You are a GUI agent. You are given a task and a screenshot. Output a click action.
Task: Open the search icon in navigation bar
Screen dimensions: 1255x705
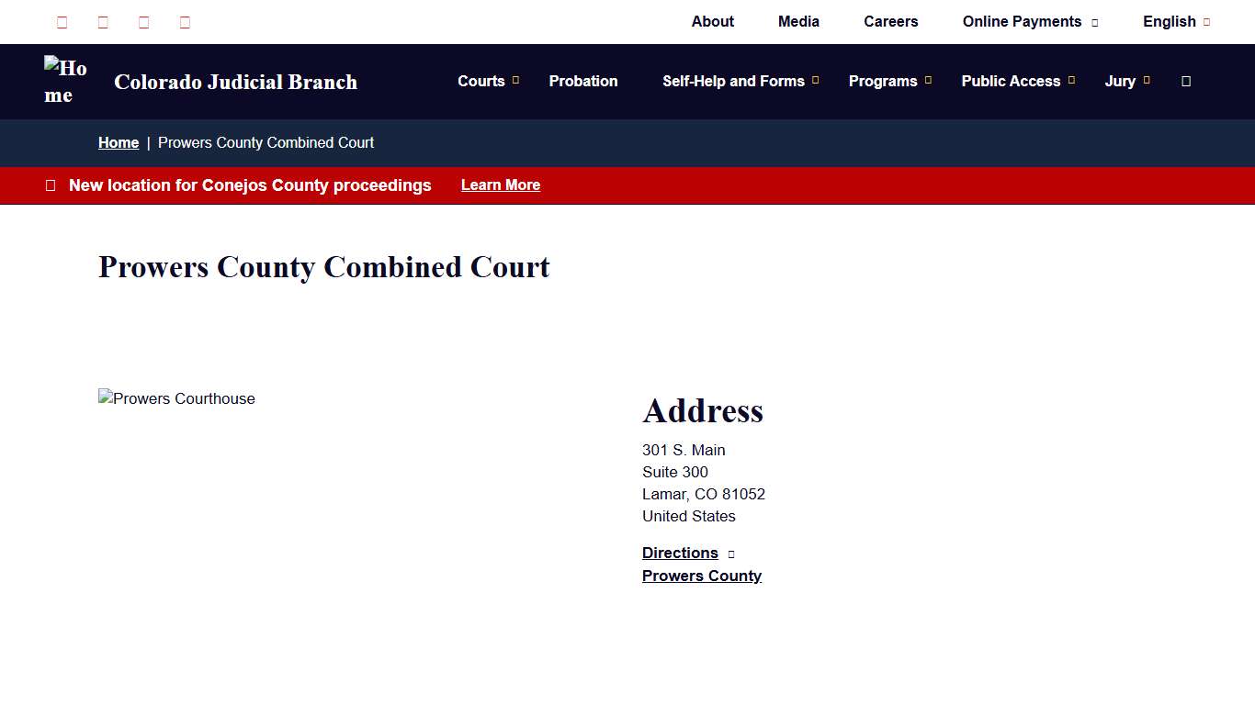tap(1185, 81)
